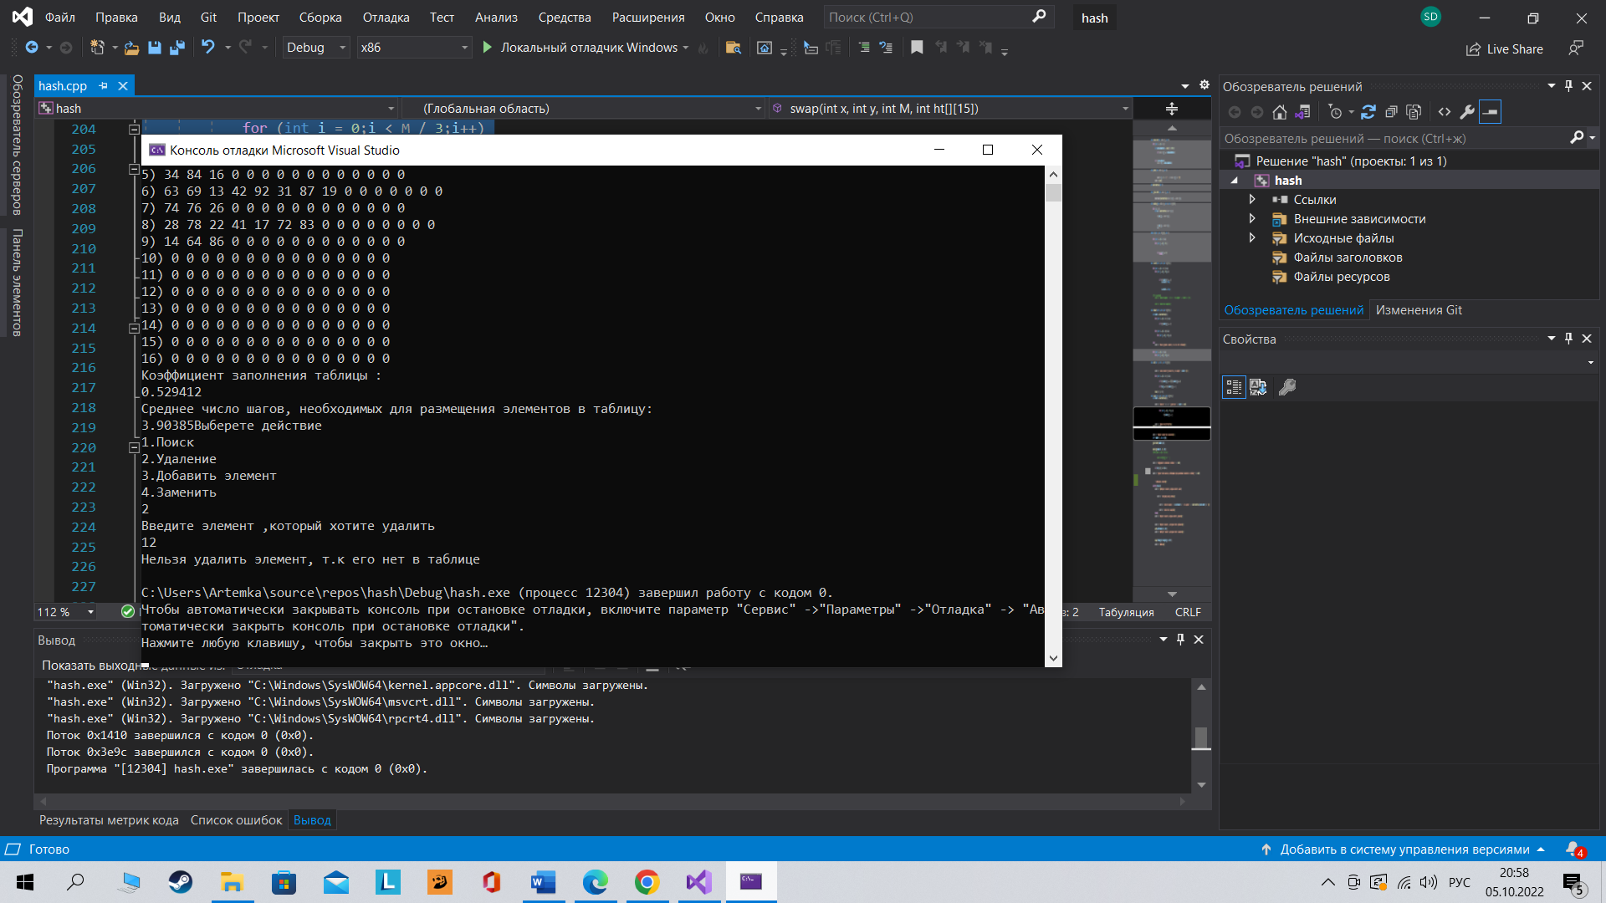Open the Global scope (Глобальная область) dropdown
The height and width of the screenshot is (903, 1606).
tap(583, 109)
